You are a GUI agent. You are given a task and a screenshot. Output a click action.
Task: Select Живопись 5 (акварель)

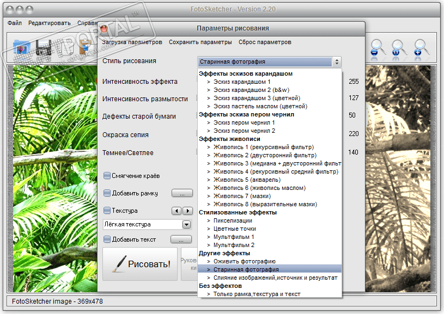pos(270,180)
